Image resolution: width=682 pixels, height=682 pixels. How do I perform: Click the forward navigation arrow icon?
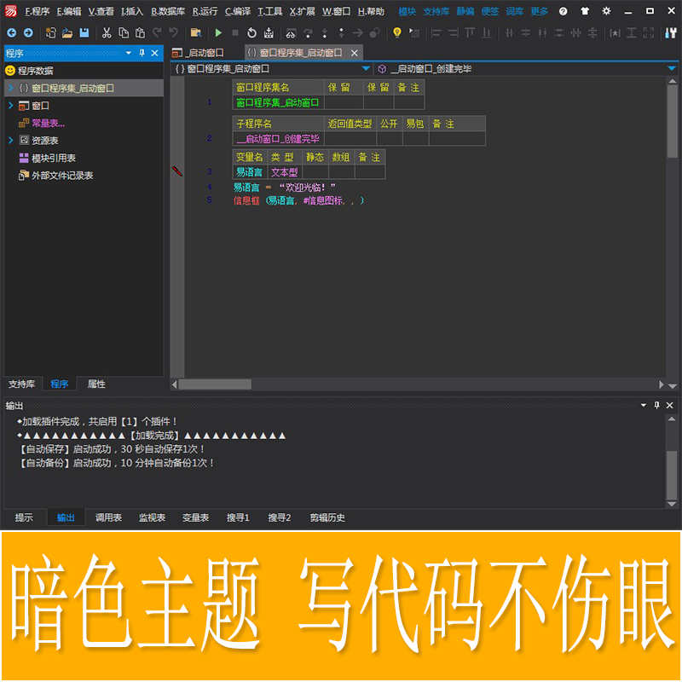28,32
